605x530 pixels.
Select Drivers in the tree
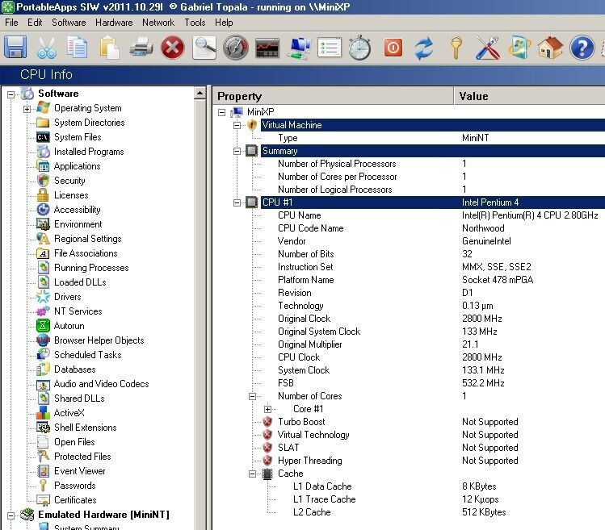(68, 297)
